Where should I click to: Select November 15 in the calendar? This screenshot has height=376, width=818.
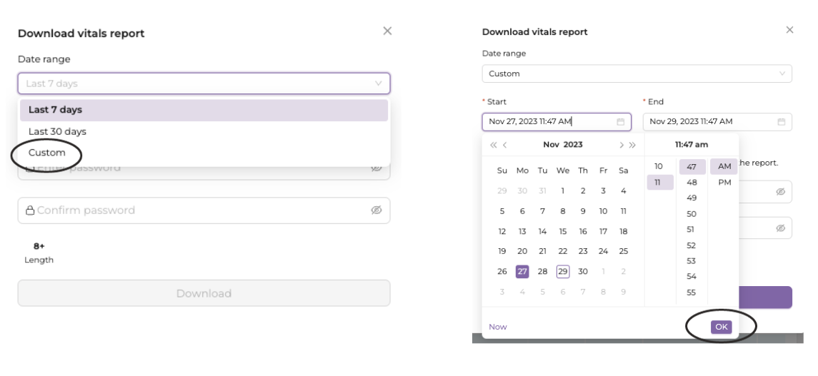click(x=563, y=231)
